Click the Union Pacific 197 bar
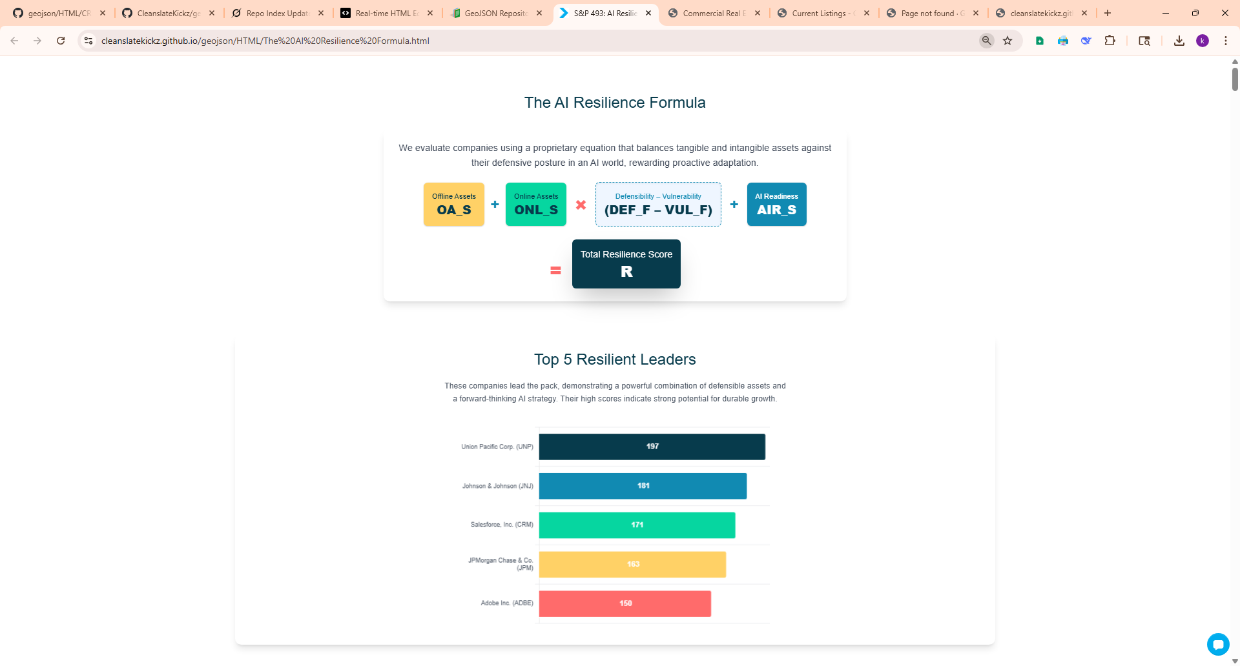This screenshot has width=1240, height=666. pos(652,447)
